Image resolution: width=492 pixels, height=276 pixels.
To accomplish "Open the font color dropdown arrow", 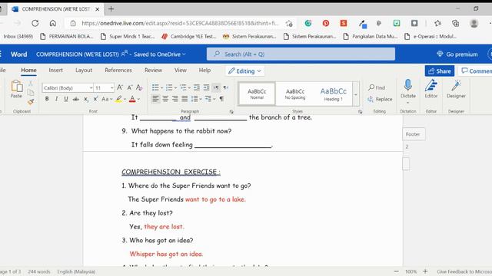I will pos(138,99).
